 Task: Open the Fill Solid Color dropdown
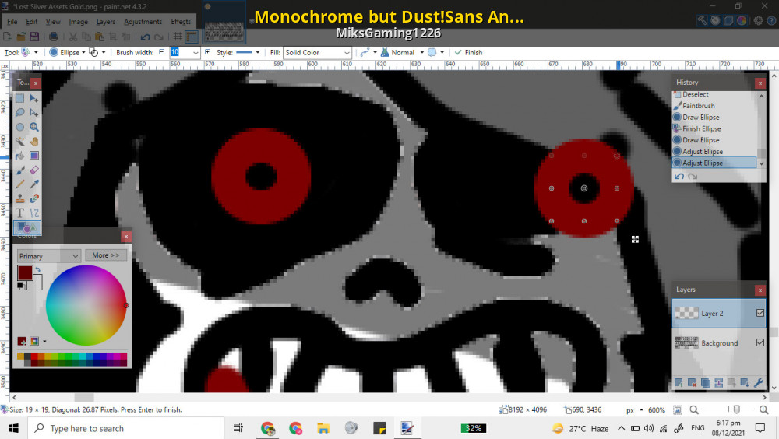[318, 52]
